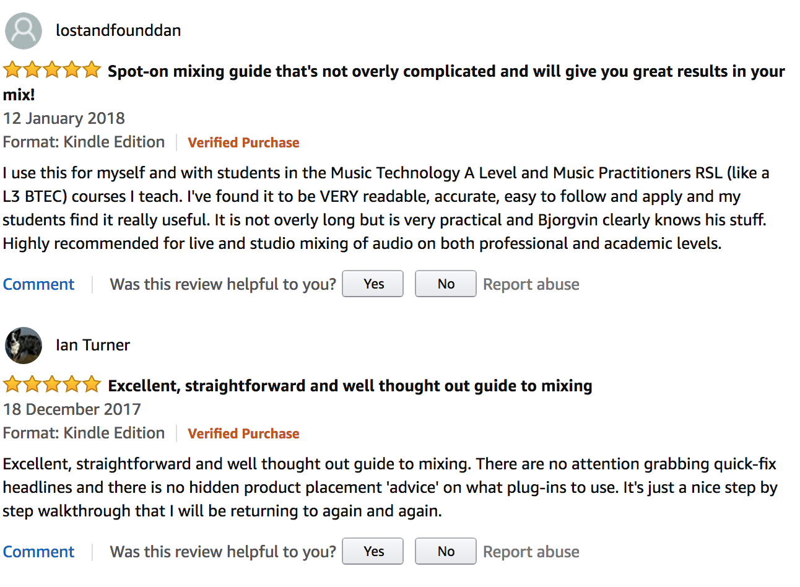Open the Ian Turner username profile
Screen dimensions: 800x587
tap(93, 345)
